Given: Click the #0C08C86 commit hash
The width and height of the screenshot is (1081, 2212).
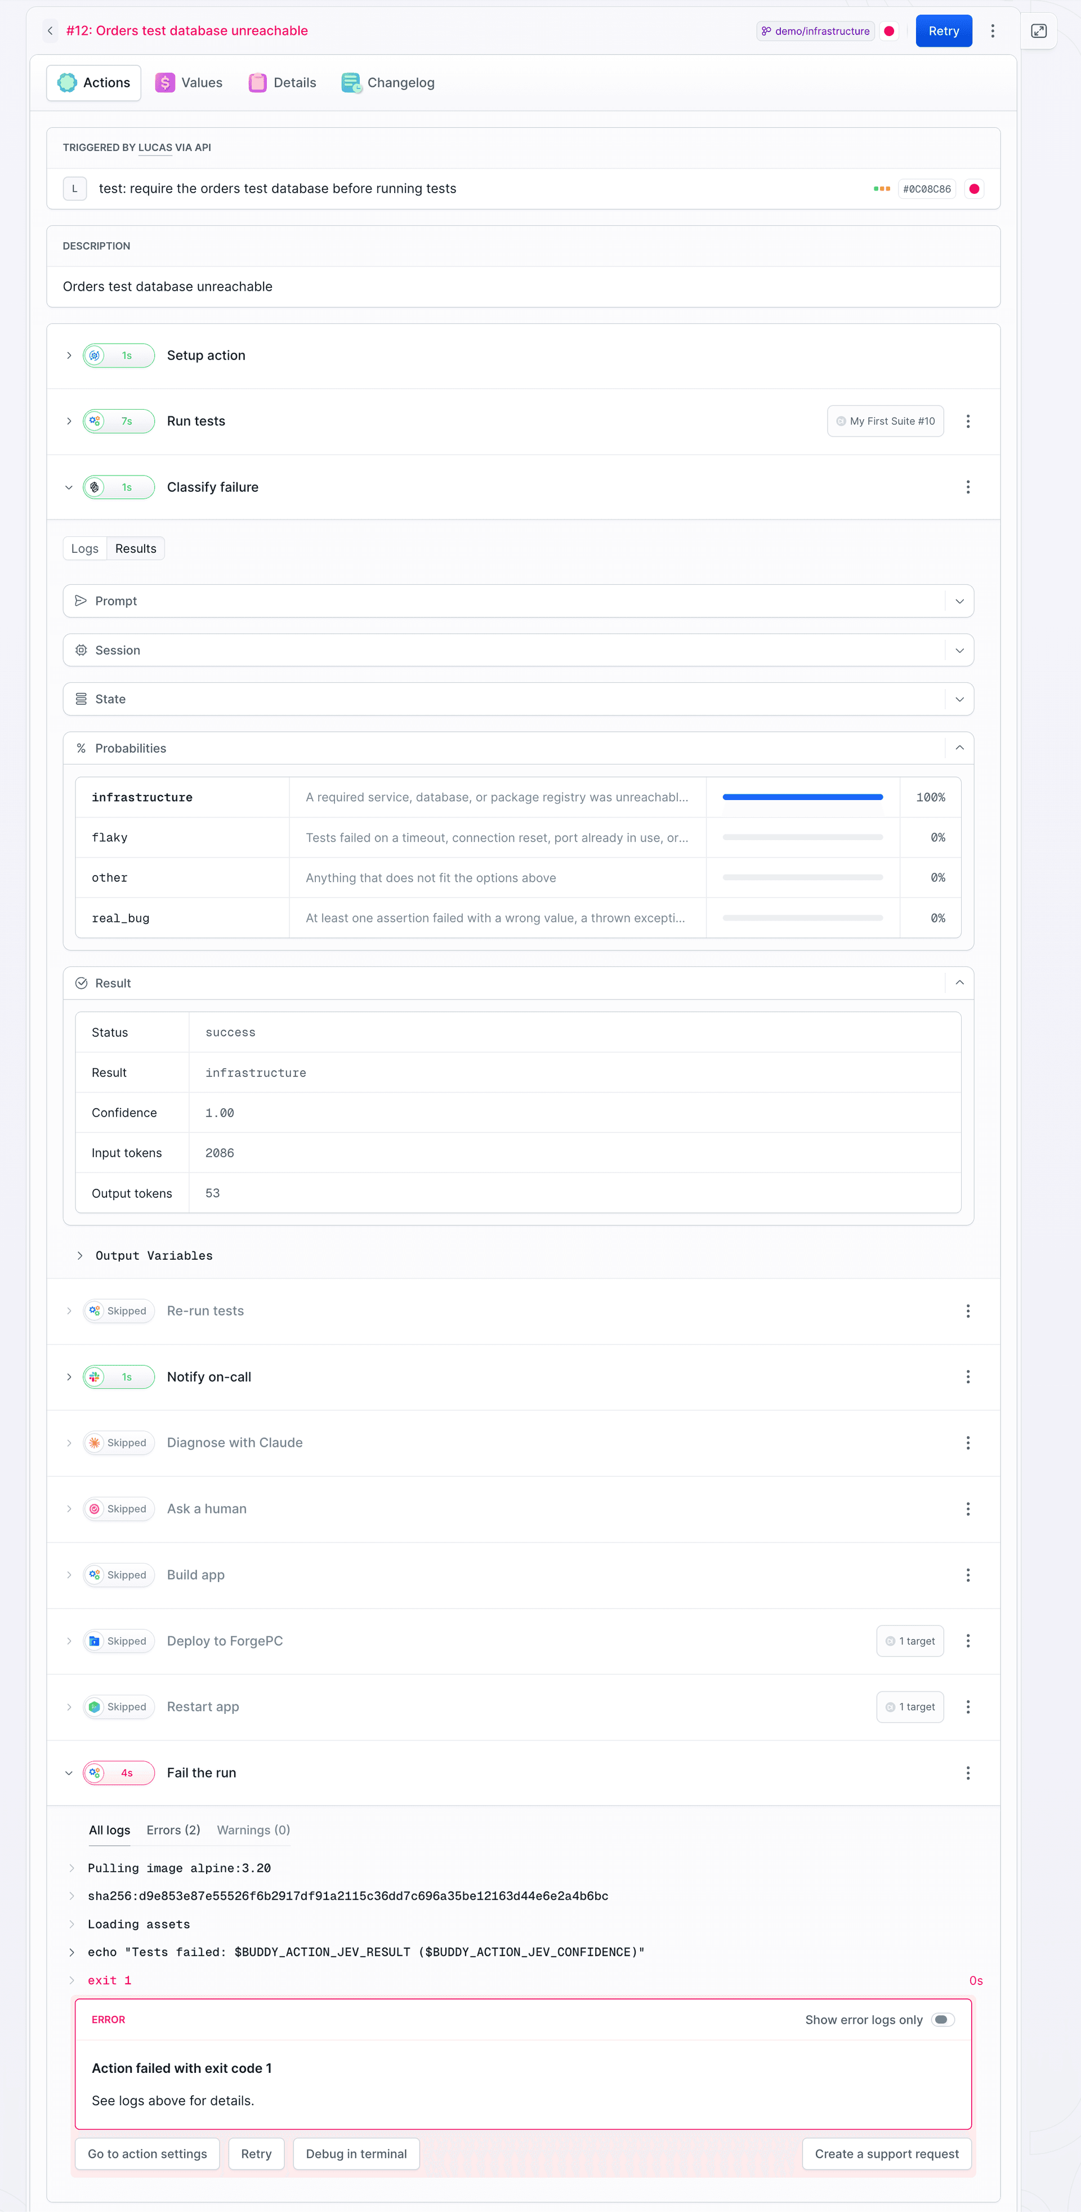Looking at the screenshot, I should [927, 189].
